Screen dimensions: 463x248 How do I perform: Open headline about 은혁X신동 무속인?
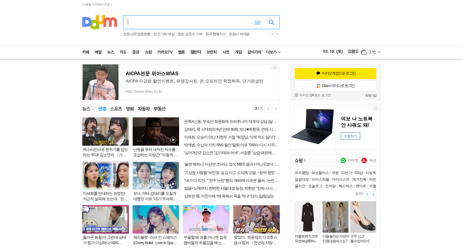coord(230,122)
